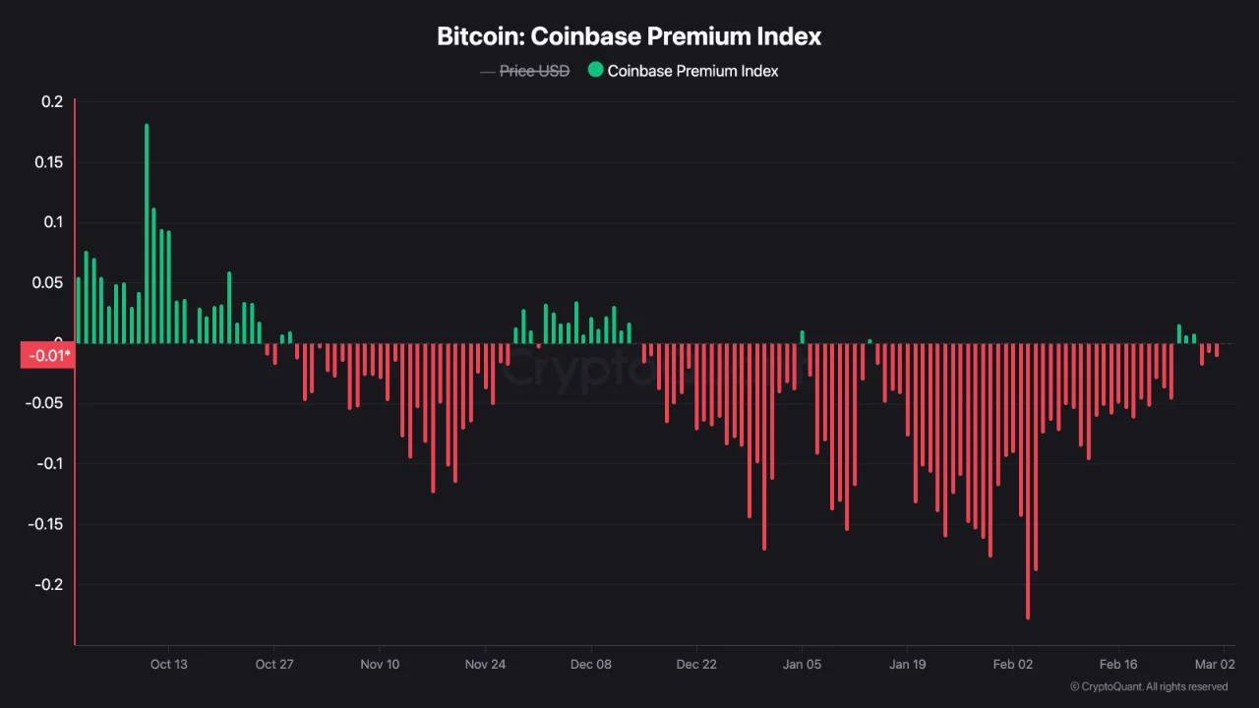Click the Feb 16 date label

(1118, 664)
